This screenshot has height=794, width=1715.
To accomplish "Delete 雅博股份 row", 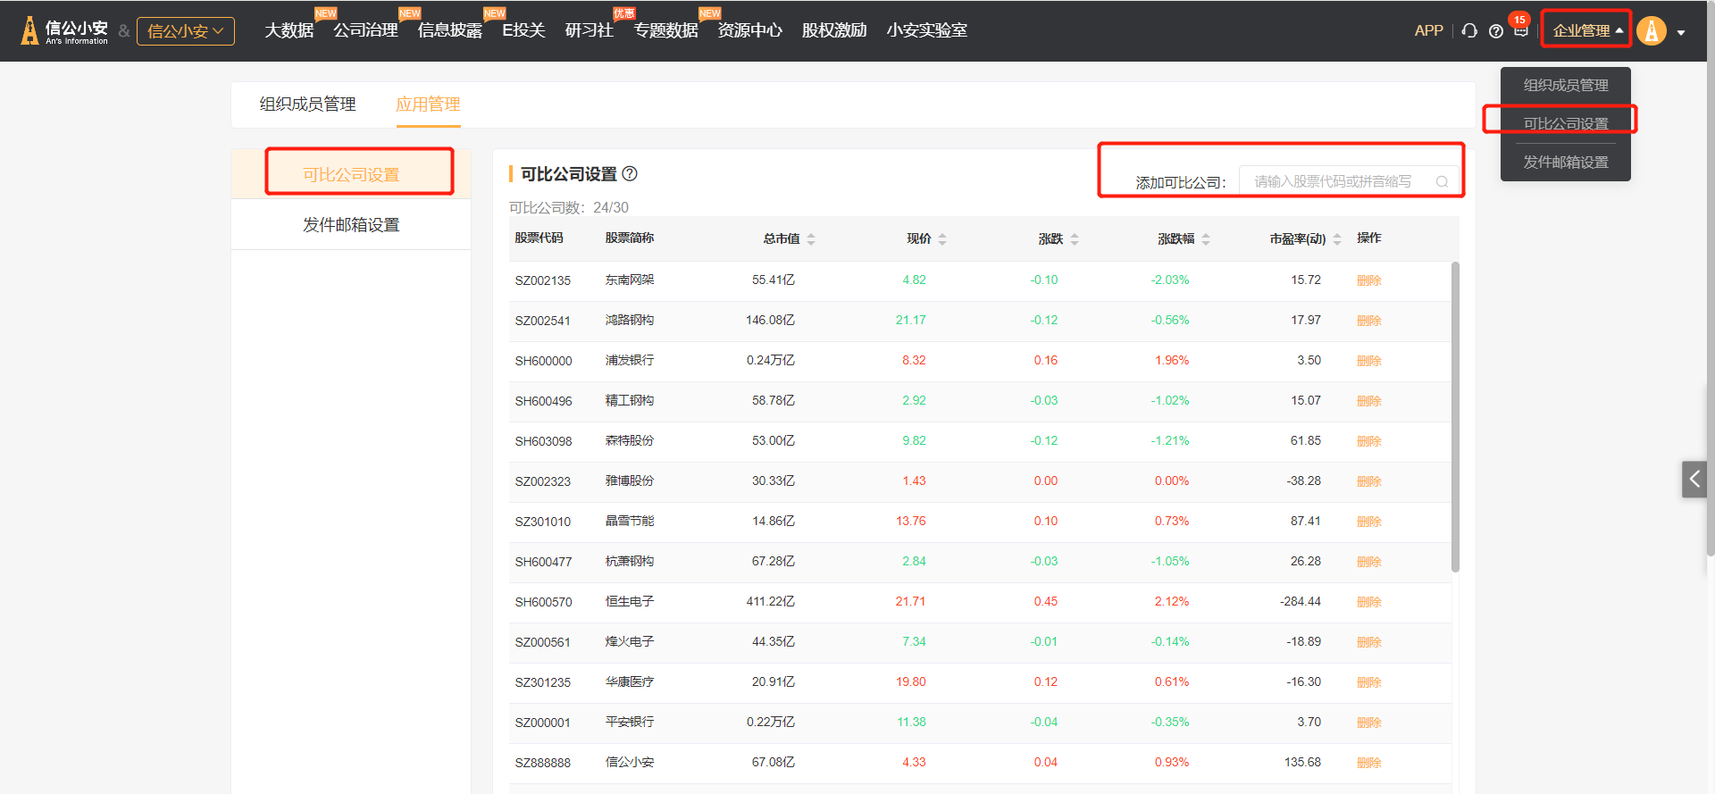I will coord(1368,481).
